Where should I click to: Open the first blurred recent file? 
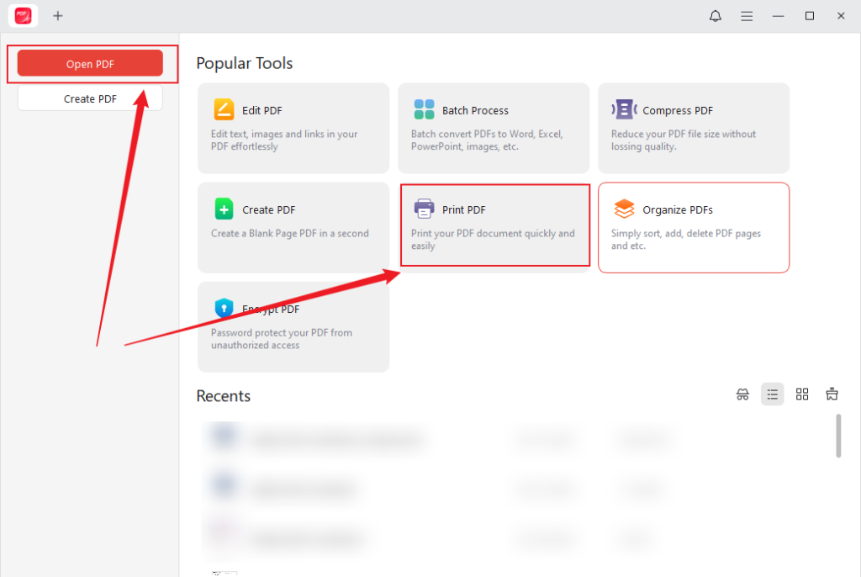pyautogui.click(x=336, y=439)
